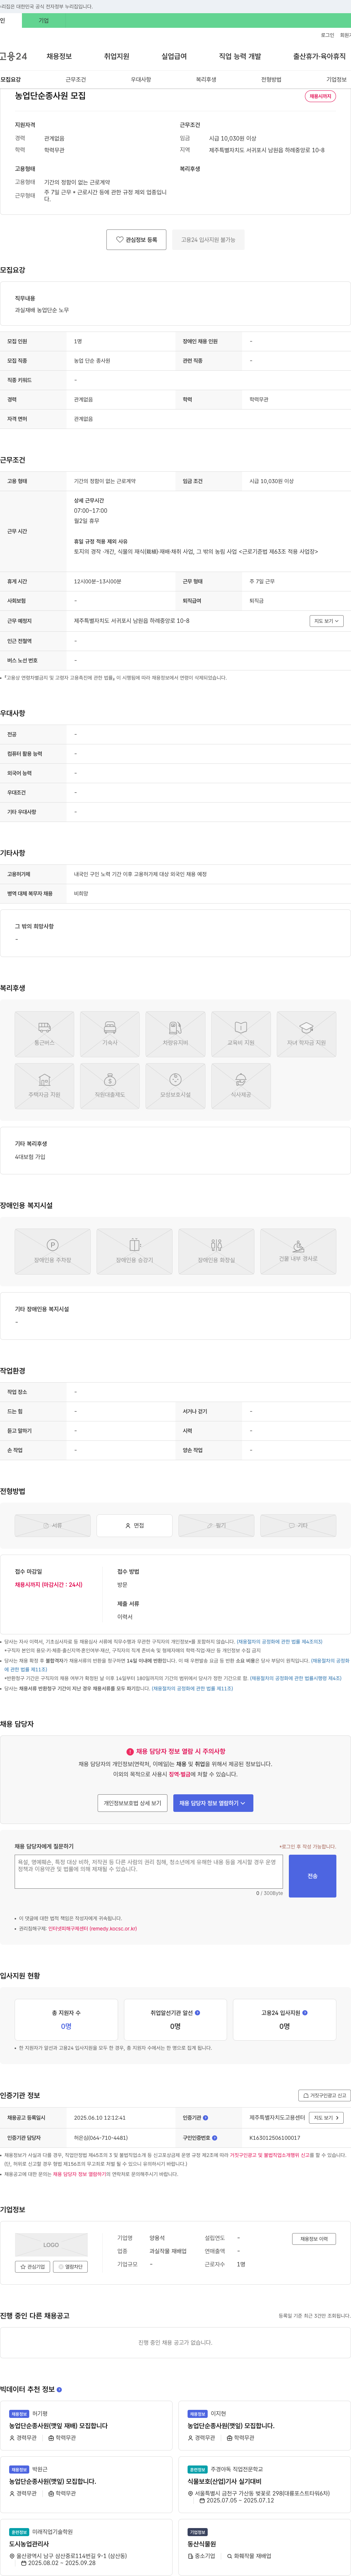Click the 거짓구인광고 신고 button
The width and height of the screenshot is (351, 2576).
click(324, 2095)
